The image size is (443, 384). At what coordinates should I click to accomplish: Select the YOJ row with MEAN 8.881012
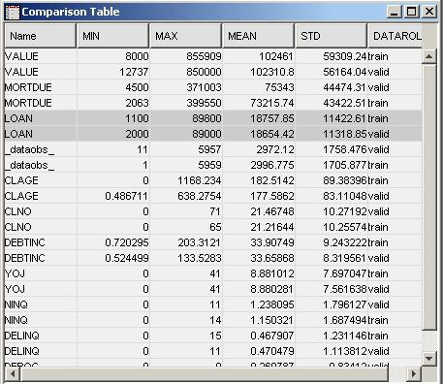213,273
